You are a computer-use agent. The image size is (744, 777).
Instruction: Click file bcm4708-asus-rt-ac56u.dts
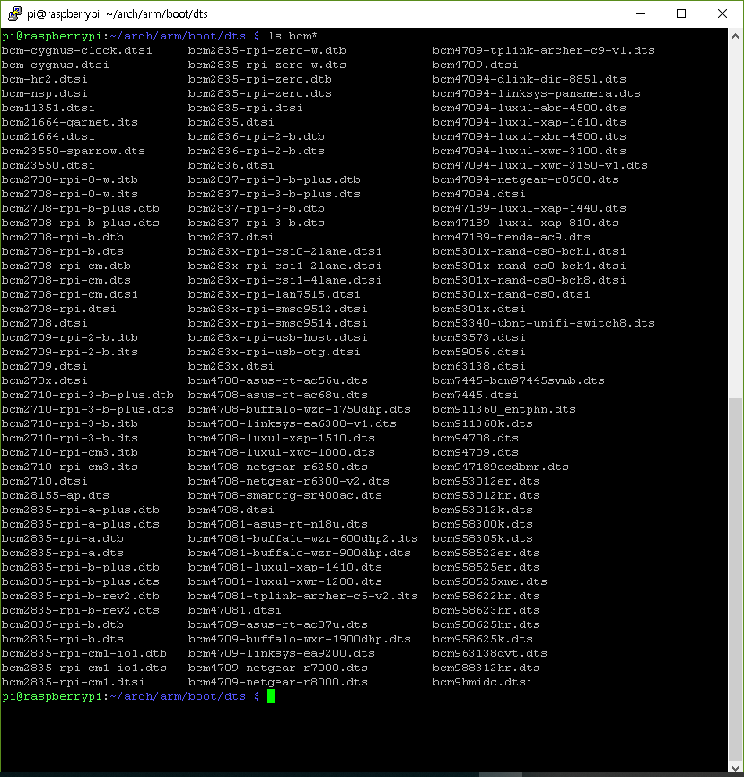pos(278,381)
